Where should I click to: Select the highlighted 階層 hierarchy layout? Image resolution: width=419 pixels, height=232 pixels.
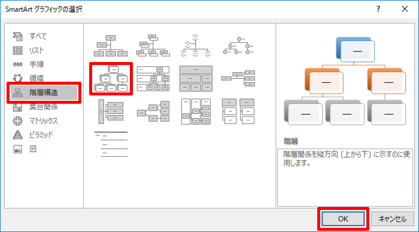tap(111, 79)
